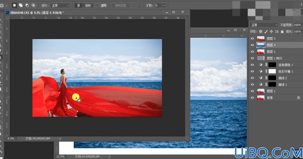
Task: Toggle visibility of 曲线 1 layer
Action: coord(252,85)
